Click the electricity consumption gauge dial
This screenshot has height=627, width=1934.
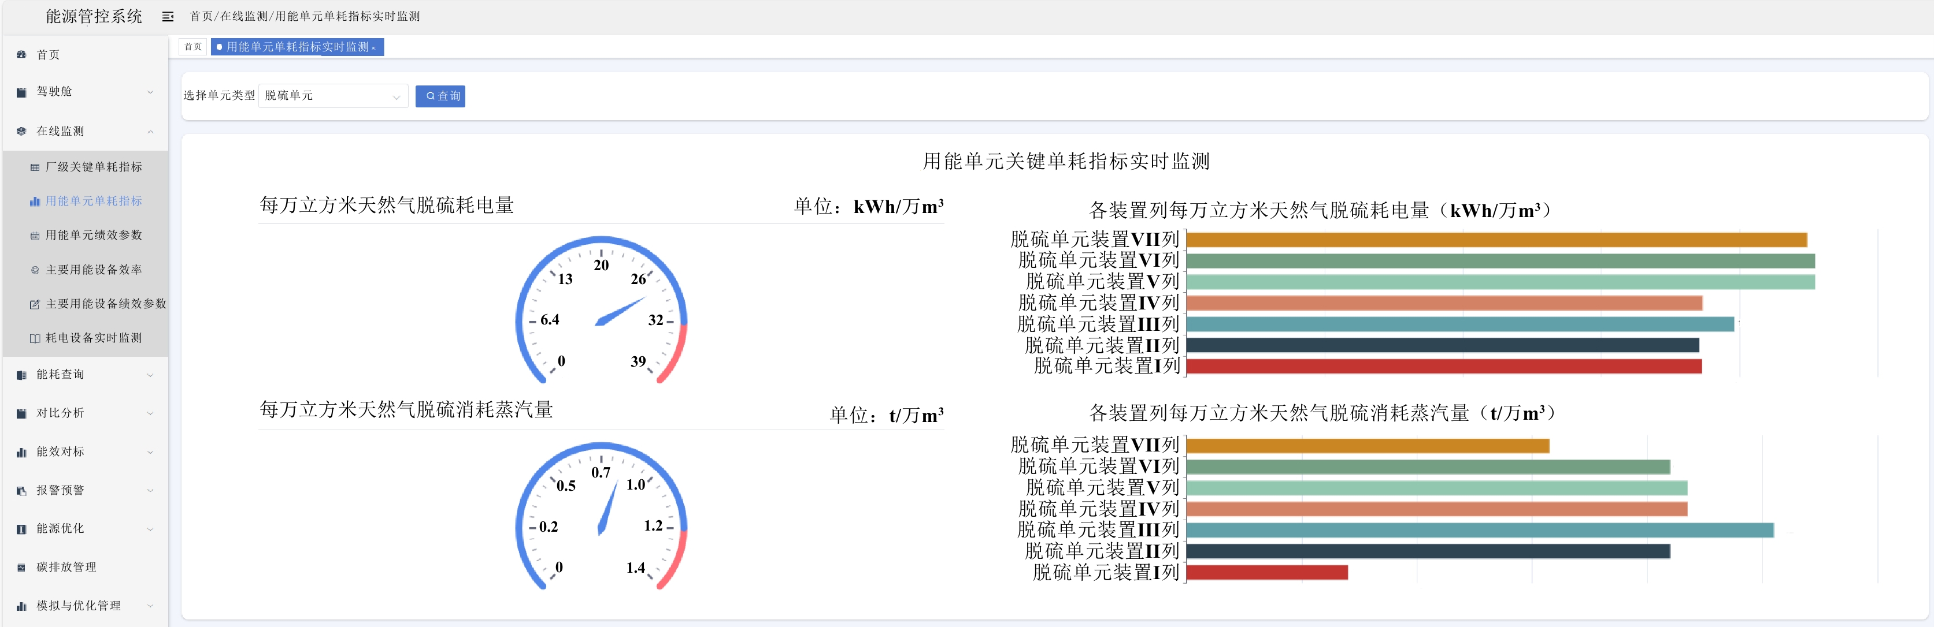(601, 311)
